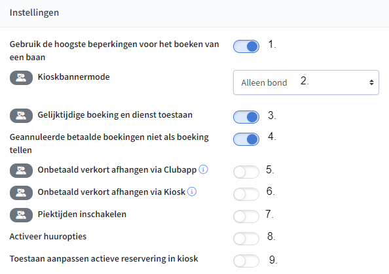Click the dropdown arrows in Alleen bond selector
Image resolution: width=389 pixels, height=274 pixels.
click(x=371, y=82)
